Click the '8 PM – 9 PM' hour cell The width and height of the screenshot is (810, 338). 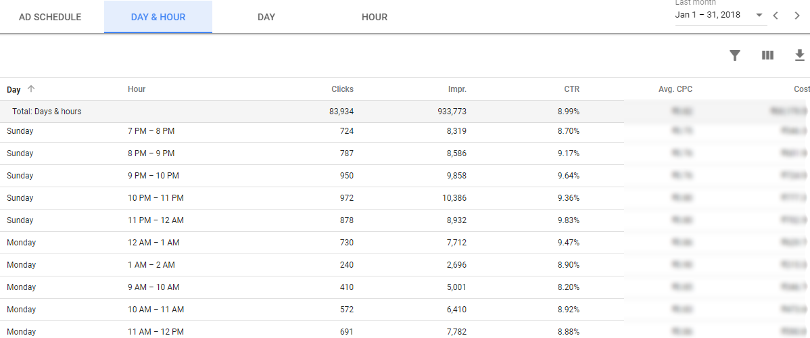click(151, 153)
